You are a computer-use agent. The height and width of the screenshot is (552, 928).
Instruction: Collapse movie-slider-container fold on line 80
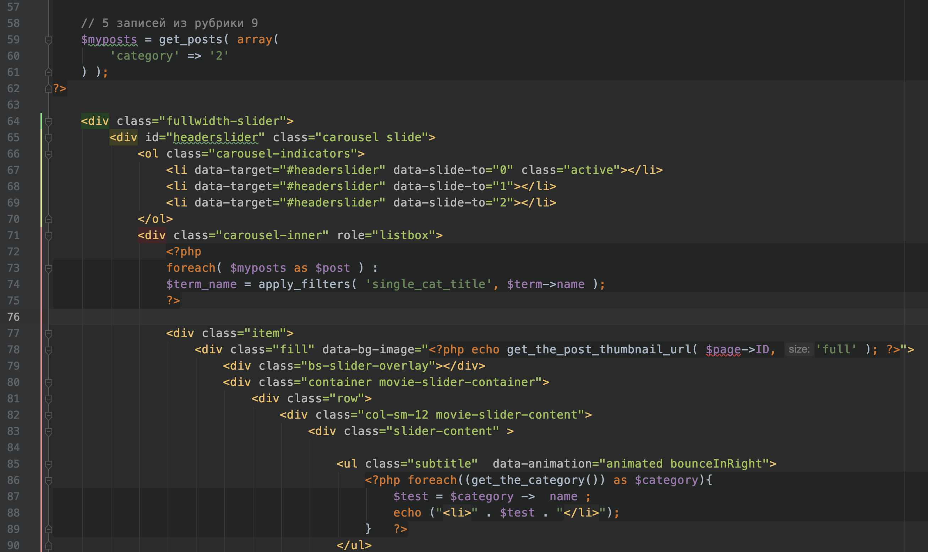[x=48, y=382]
